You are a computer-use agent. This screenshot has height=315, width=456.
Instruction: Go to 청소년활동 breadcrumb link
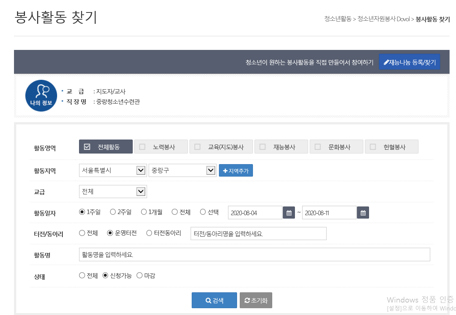[x=338, y=19]
